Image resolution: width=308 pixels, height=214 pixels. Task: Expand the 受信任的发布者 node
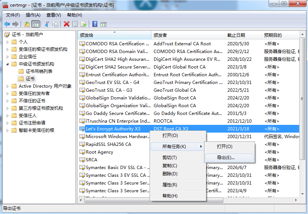(7, 94)
